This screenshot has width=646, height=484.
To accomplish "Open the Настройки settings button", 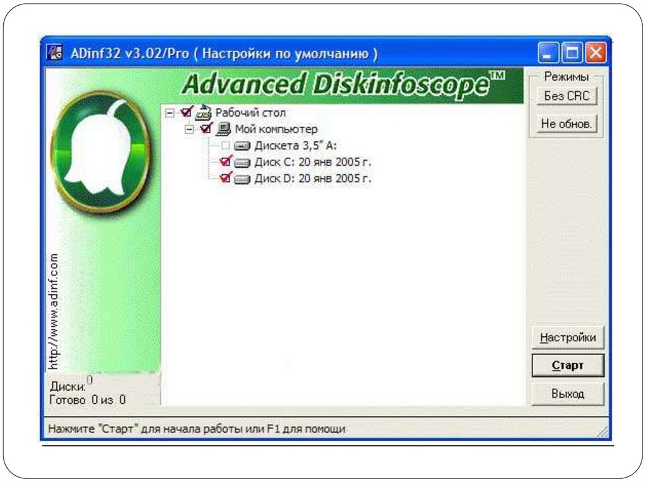I will [x=568, y=338].
